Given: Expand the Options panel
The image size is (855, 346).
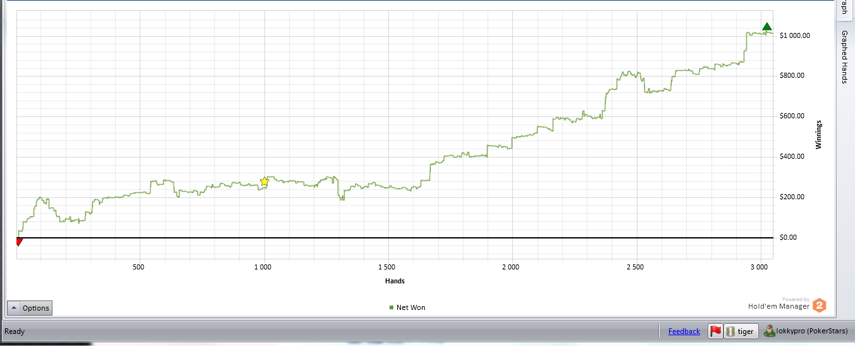Looking at the screenshot, I should click(x=30, y=308).
